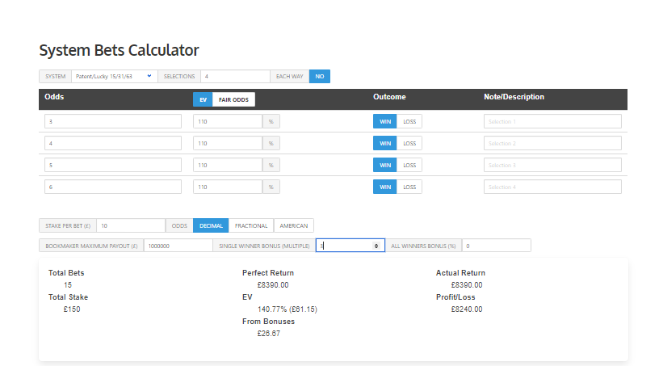
Task: Adjust the Single Winner Bonus stepper arrows
Action: coord(376,246)
